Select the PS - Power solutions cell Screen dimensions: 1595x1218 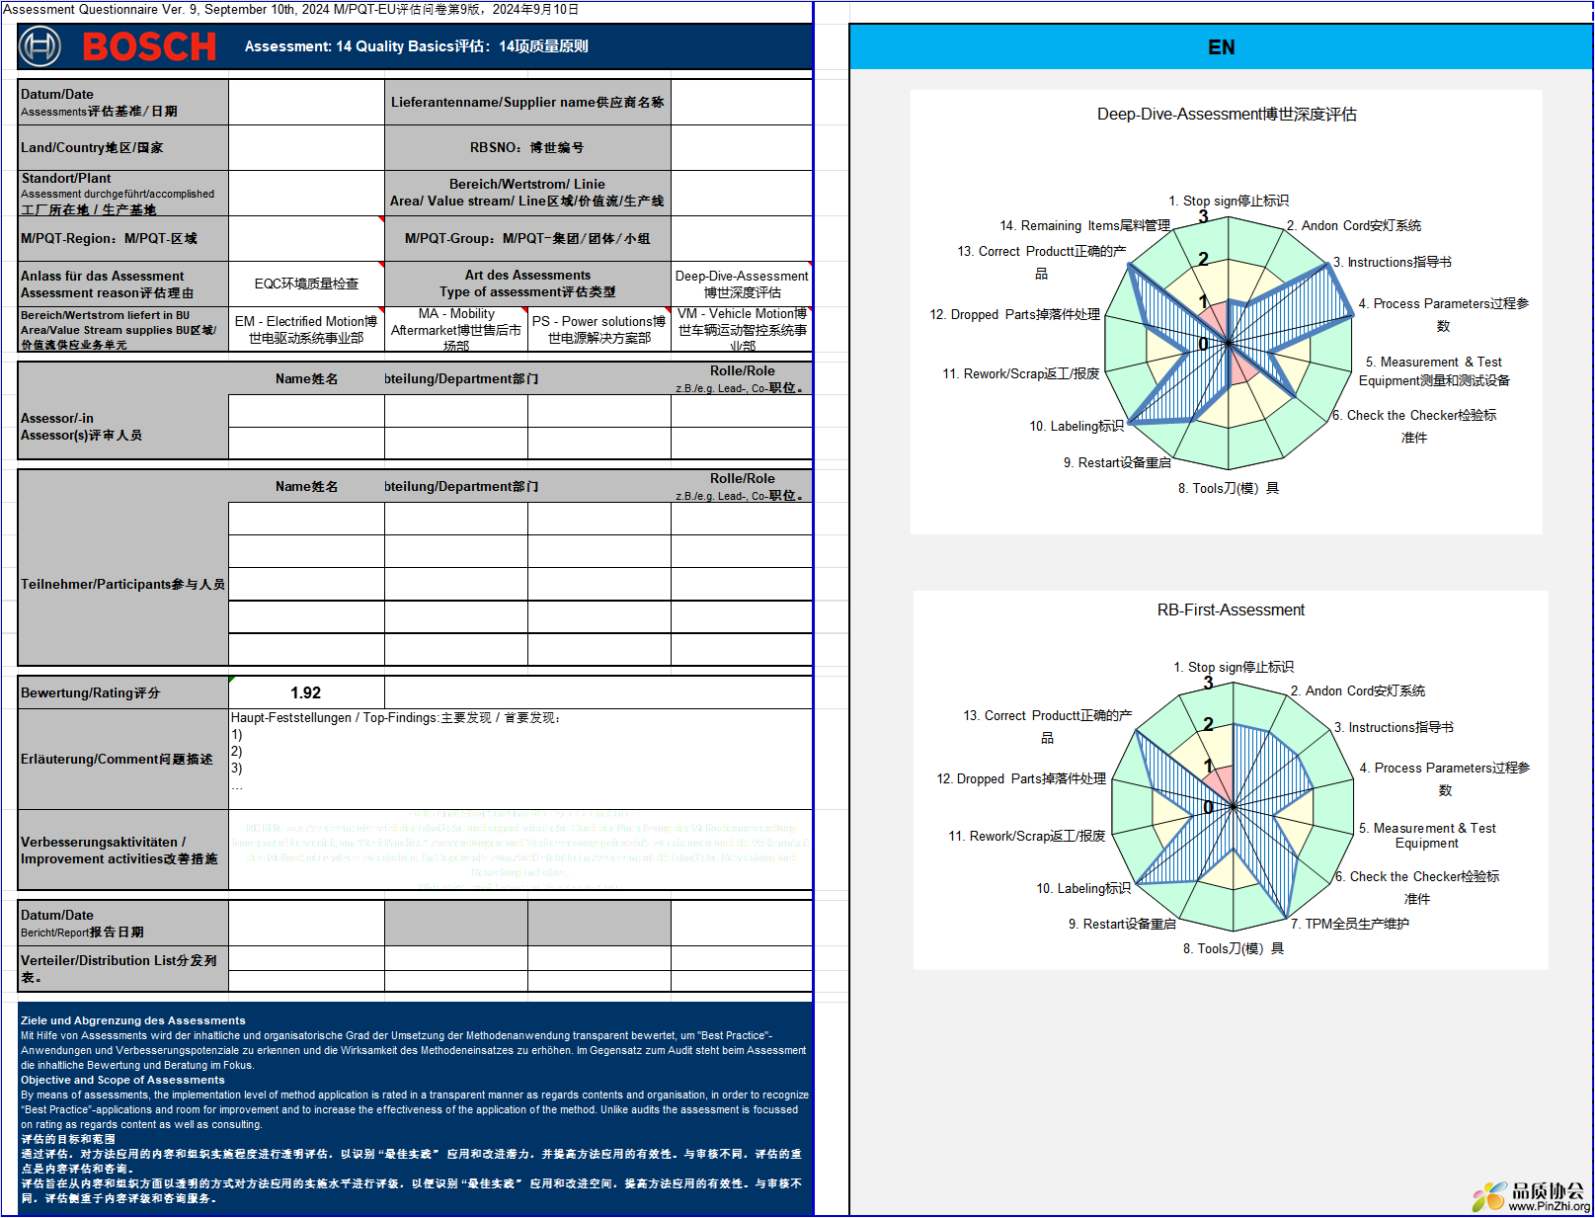click(599, 329)
